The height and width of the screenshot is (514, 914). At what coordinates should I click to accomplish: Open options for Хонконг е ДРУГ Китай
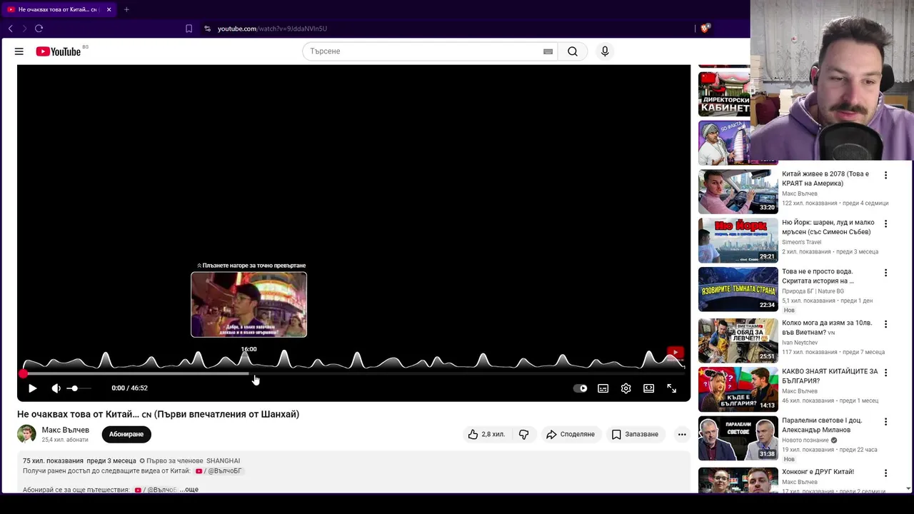(885, 473)
